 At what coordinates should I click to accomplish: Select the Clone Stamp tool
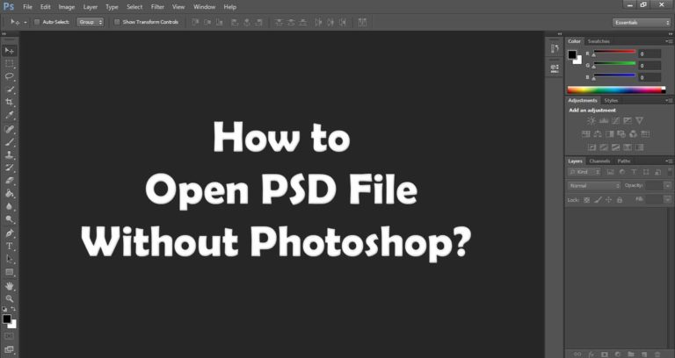tap(9, 154)
